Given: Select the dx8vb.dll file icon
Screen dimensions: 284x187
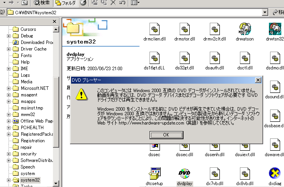Looking at the screenshot, I should click(x=245, y=174).
